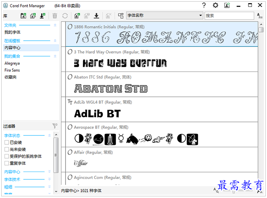
Task: Expand the 内容中心 filter section
Action: pyautogui.click(x=49, y=172)
